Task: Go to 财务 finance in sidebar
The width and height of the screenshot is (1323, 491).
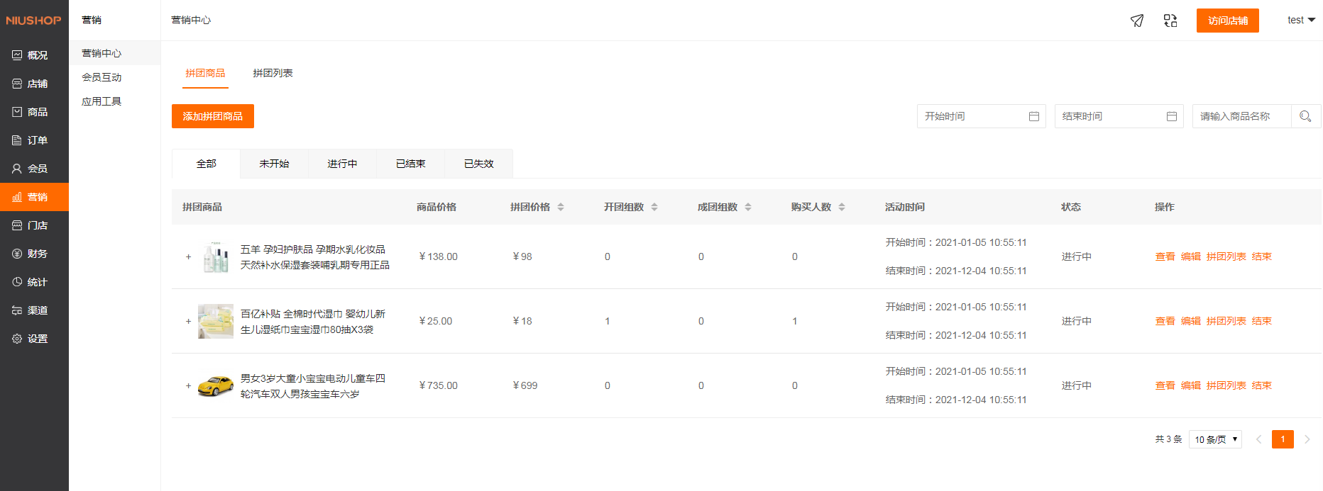Action: (x=34, y=254)
